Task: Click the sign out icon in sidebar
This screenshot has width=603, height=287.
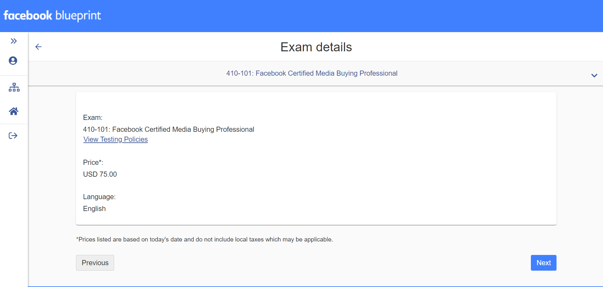Action: 13,136
